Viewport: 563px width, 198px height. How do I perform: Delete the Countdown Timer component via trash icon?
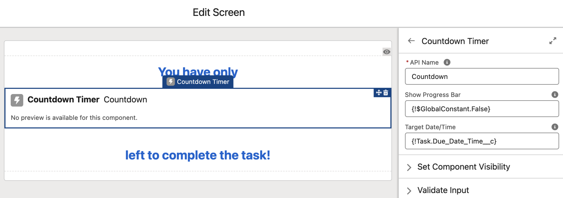[x=386, y=93]
